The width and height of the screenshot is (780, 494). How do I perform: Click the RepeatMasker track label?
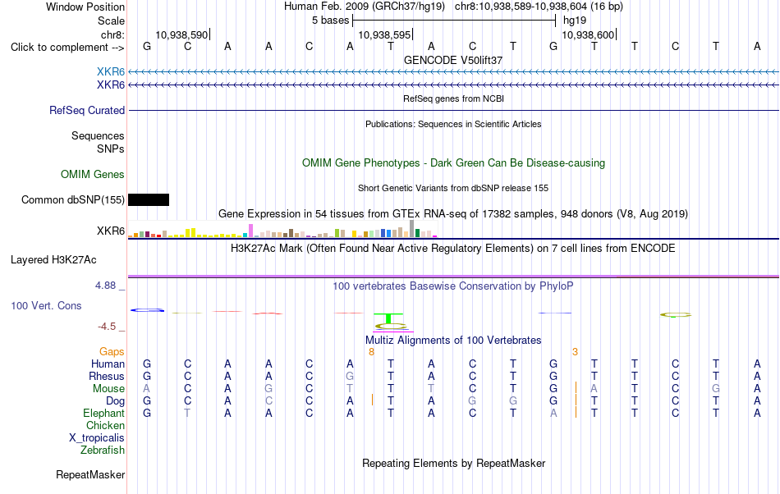pos(90,475)
